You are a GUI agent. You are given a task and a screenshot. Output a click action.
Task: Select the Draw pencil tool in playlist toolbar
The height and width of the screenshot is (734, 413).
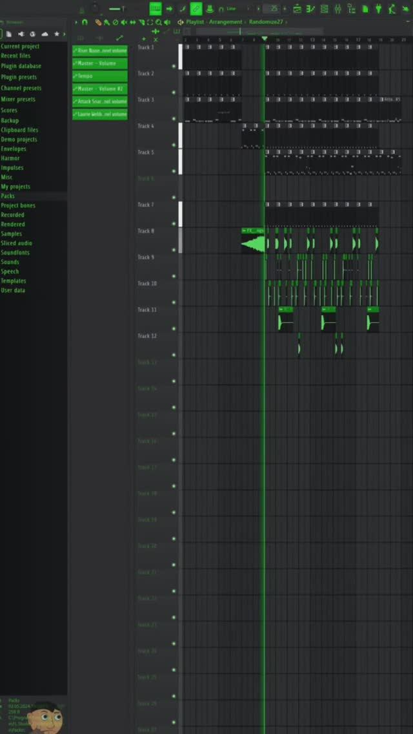tap(97, 22)
